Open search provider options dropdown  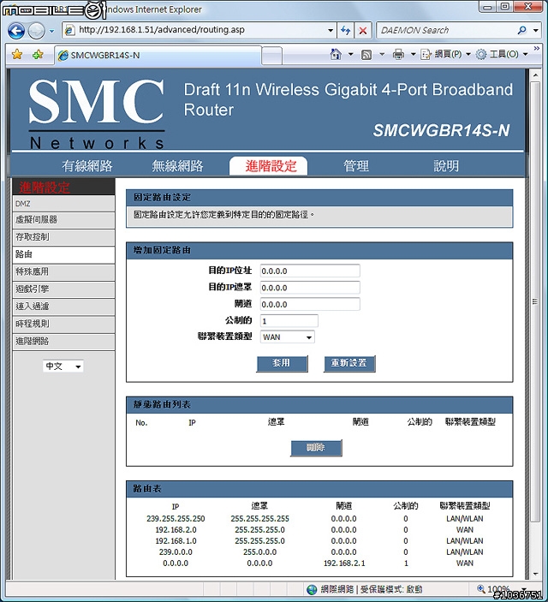coord(536,30)
